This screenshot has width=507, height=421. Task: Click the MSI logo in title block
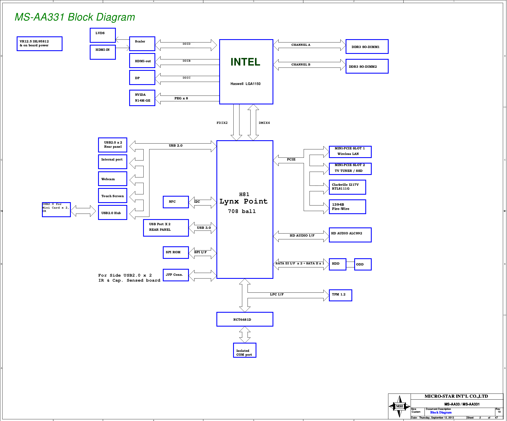pos(399,406)
